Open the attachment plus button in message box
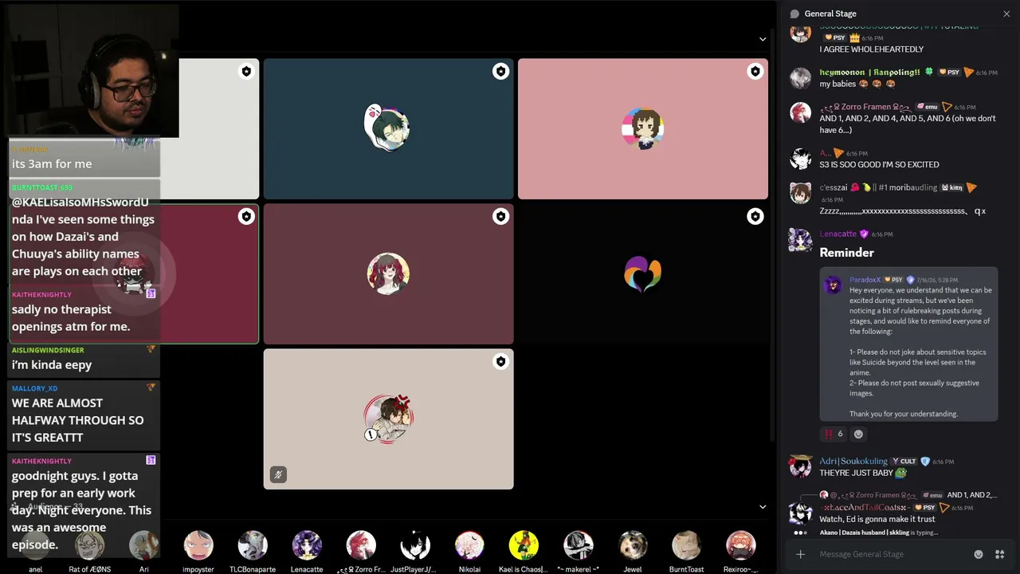Viewport: 1020px width, 574px height. (x=800, y=554)
